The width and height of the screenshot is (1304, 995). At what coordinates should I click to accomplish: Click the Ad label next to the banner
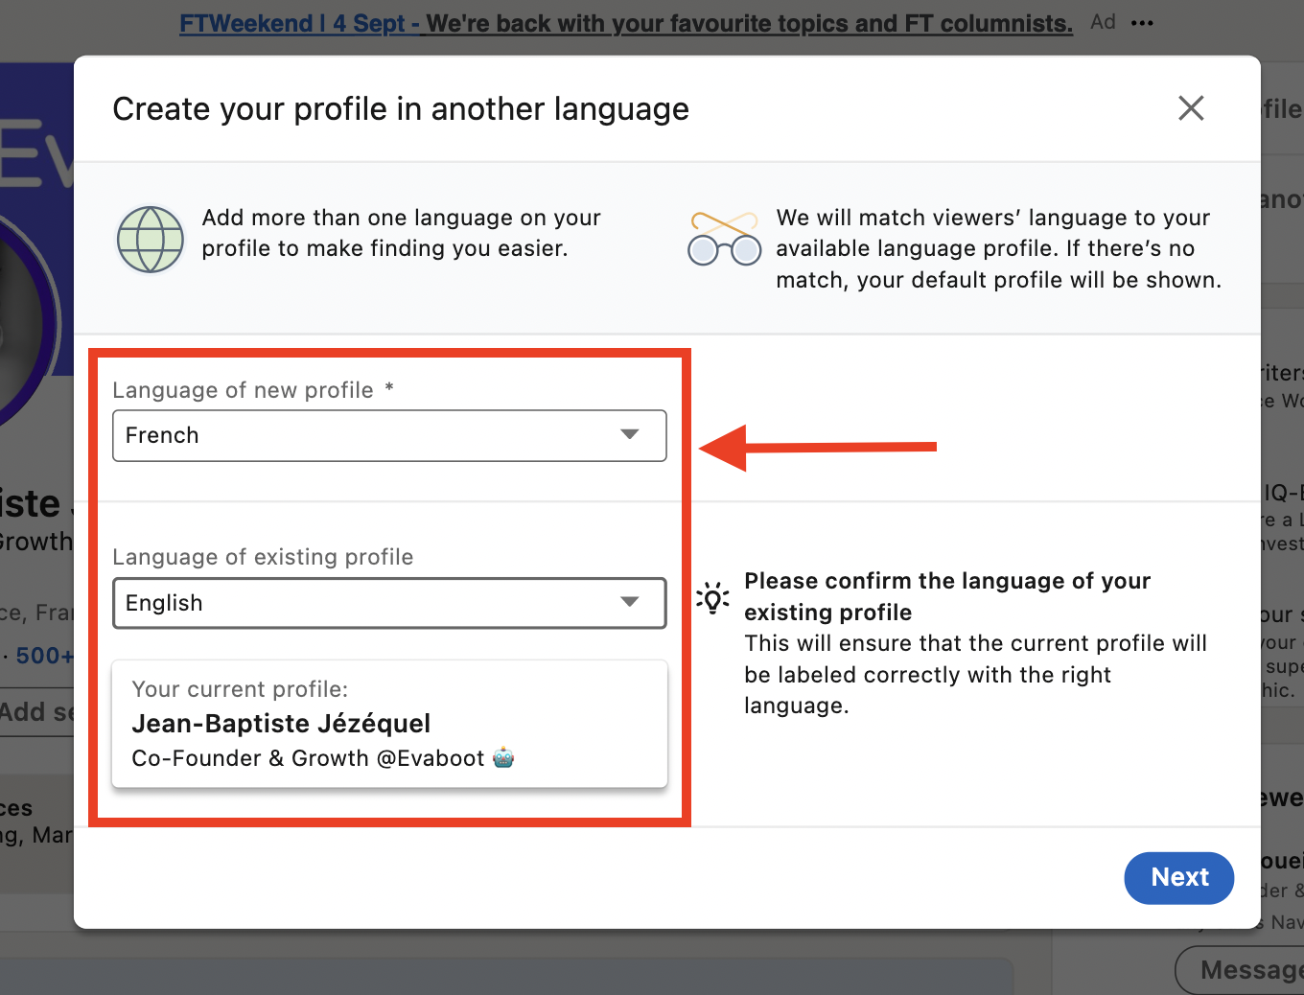[x=1103, y=22]
